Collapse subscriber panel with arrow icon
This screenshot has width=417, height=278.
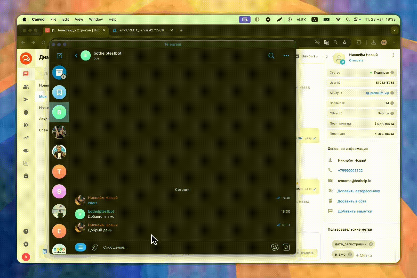(326, 57)
